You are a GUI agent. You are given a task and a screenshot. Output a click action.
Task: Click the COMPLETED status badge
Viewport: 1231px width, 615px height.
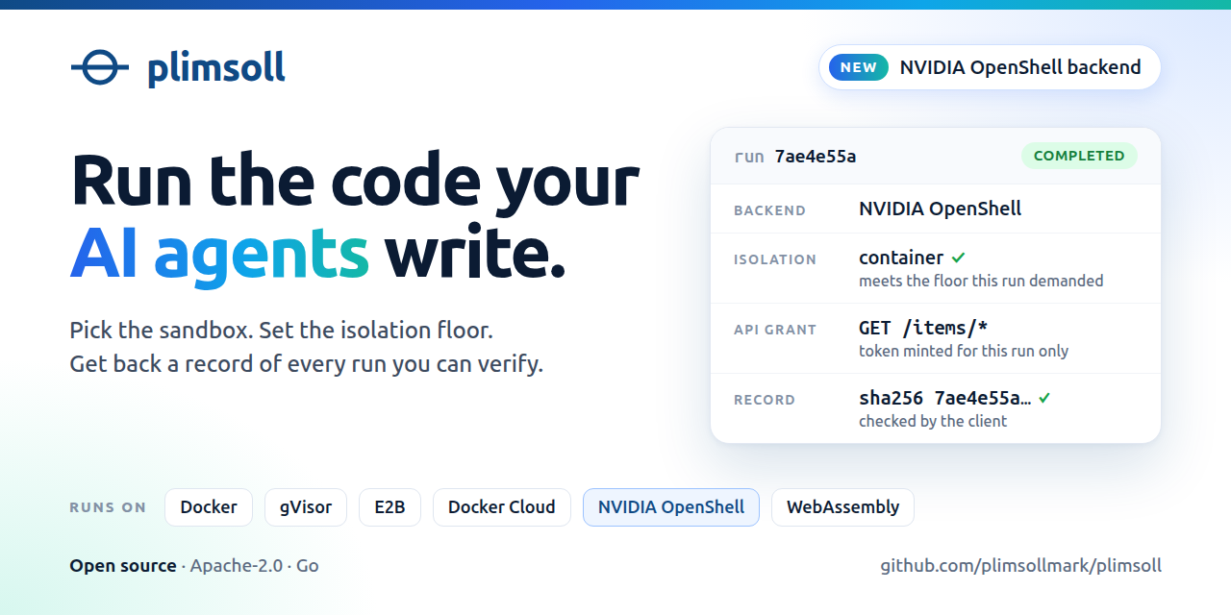pyautogui.click(x=1079, y=156)
